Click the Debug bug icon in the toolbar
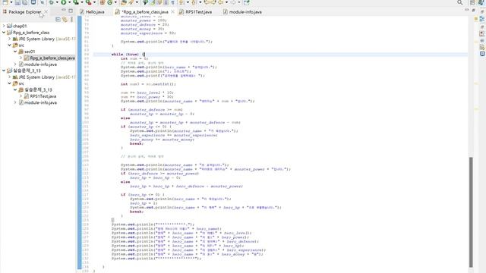Screen dimensions: 486x273 (x=52, y=2)
